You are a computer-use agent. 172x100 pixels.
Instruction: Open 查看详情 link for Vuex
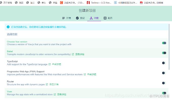pyautogui.click(x=62, y=94)
